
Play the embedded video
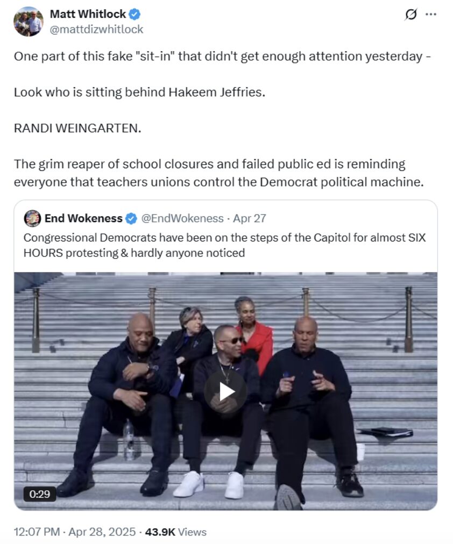[225, 392]
